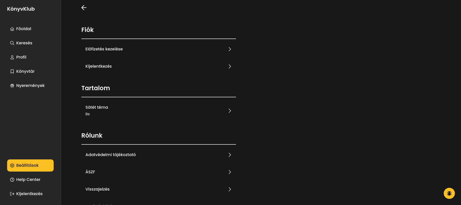Go to Nyeremények menu item
Screen dimensions: 461x205
coord(30,86)
